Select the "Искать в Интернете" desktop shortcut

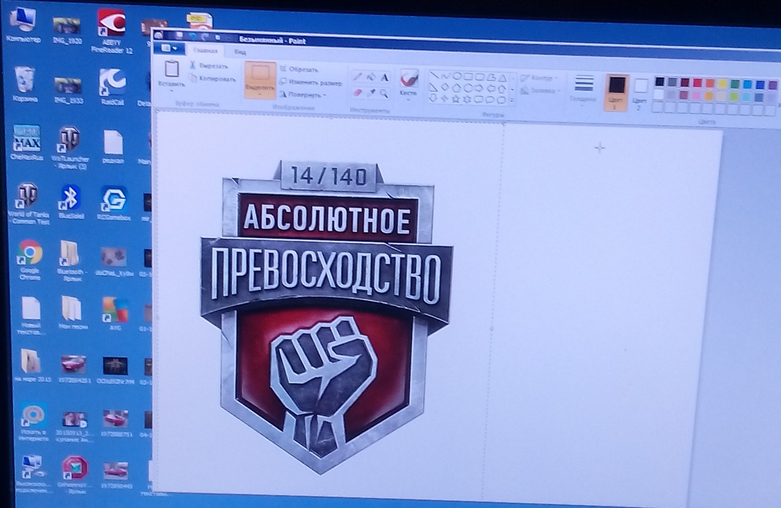(33, 423)
